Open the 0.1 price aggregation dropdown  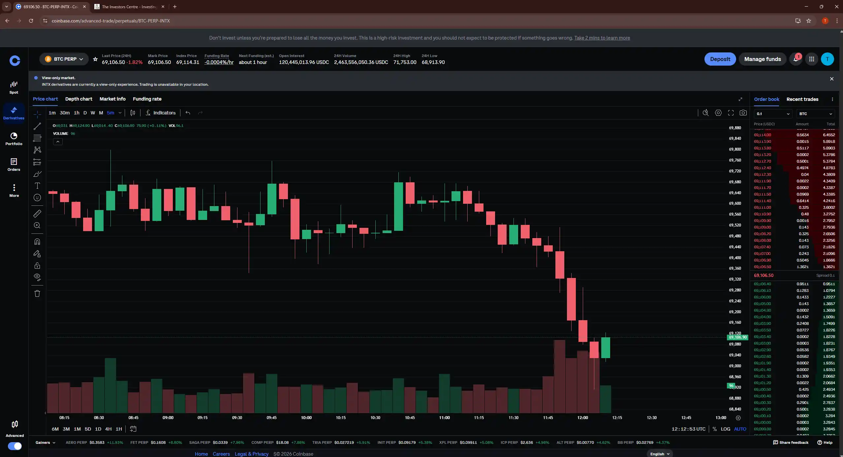773,114
